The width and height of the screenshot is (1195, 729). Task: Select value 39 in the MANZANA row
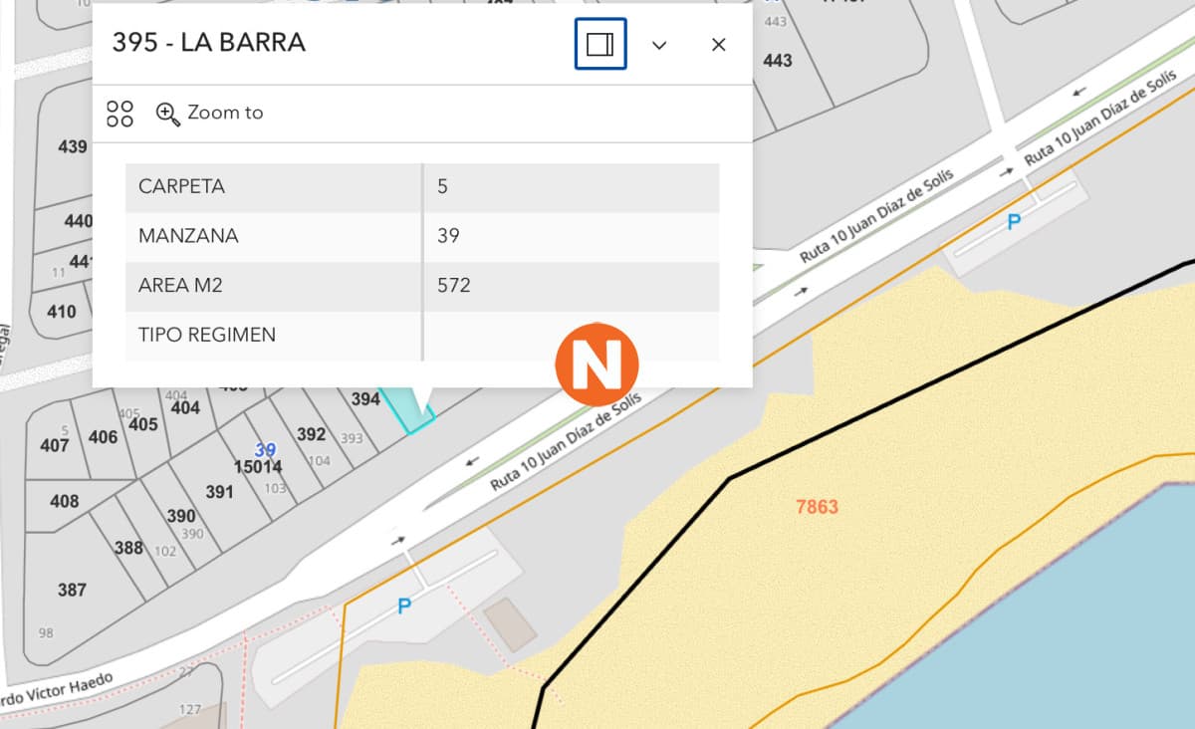pyautogui.click(x=448, y=236)
